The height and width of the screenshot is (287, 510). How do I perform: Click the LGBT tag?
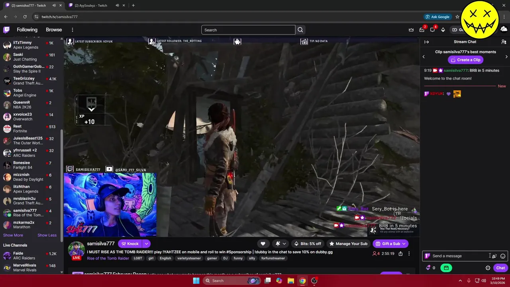pos(138,258)
